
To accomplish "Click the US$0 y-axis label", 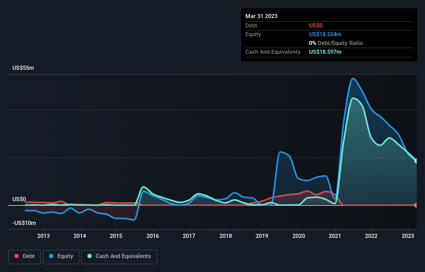I will click(x=19, y=199).
